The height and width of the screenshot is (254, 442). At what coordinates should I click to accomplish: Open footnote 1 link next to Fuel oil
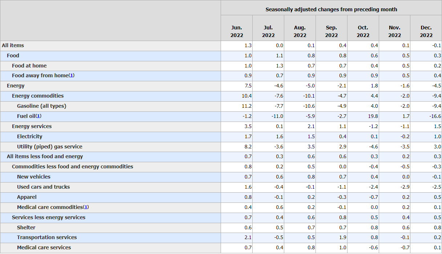(39, 116)
